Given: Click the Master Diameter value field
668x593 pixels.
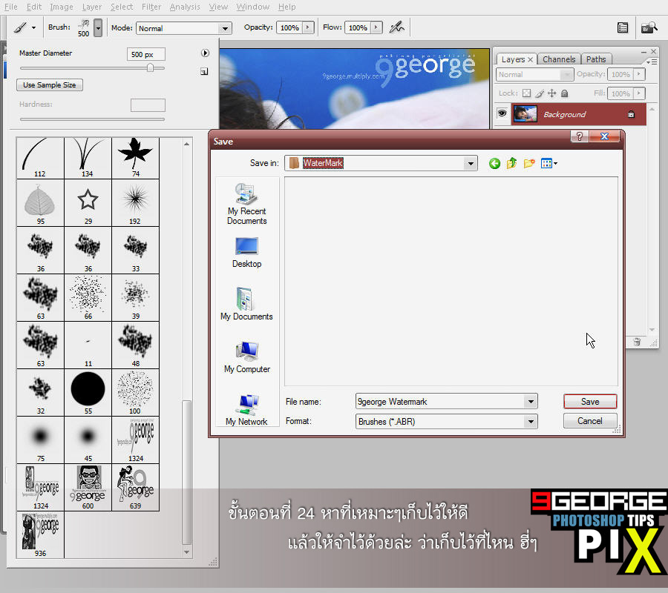Looking at the screenshot, I should [146, 54].
